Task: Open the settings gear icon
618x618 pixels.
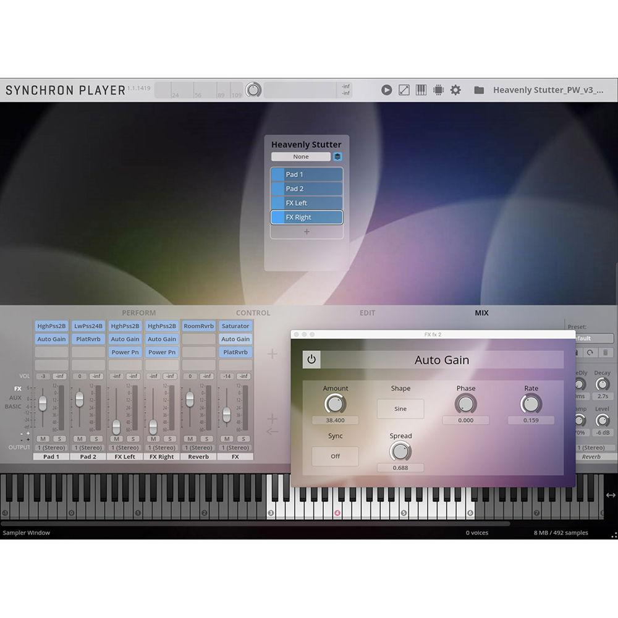Action: (455, 90)
